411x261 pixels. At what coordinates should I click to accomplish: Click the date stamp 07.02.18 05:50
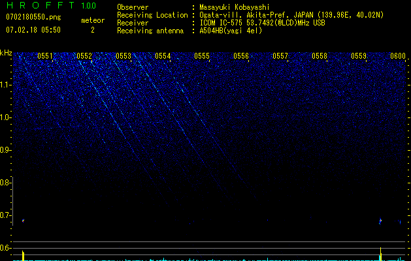point(33,30)
